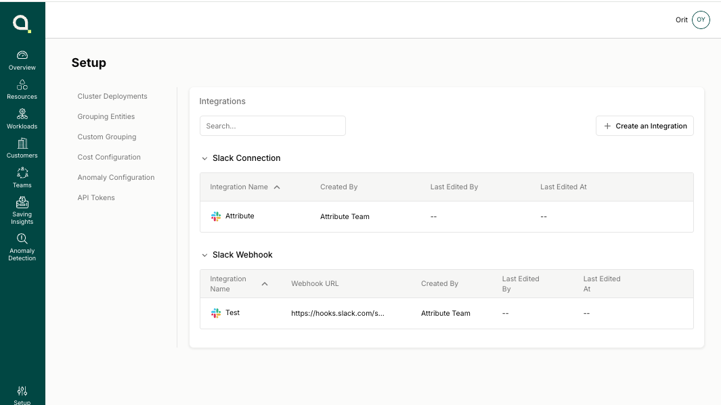Viewport: 721px width, 405px height.
Task: Click the hooks.slack.com webhook URL cell
Action: (x=338, y=313)
